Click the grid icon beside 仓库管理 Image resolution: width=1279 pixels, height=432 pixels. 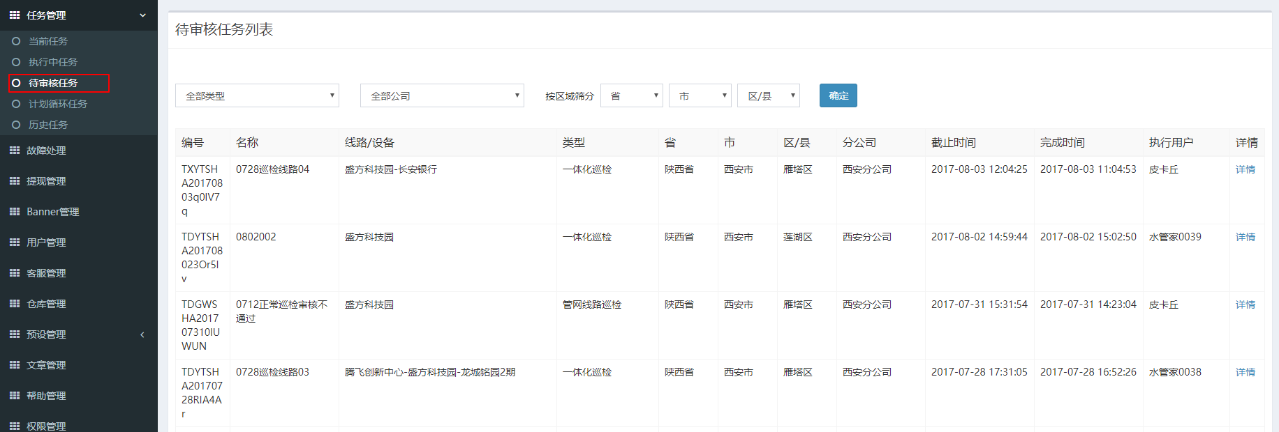click(15, 303)
